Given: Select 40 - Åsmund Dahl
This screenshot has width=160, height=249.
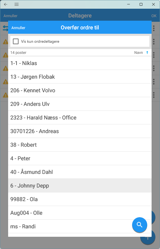Looking at the screenshot, I should coord(80,172).
